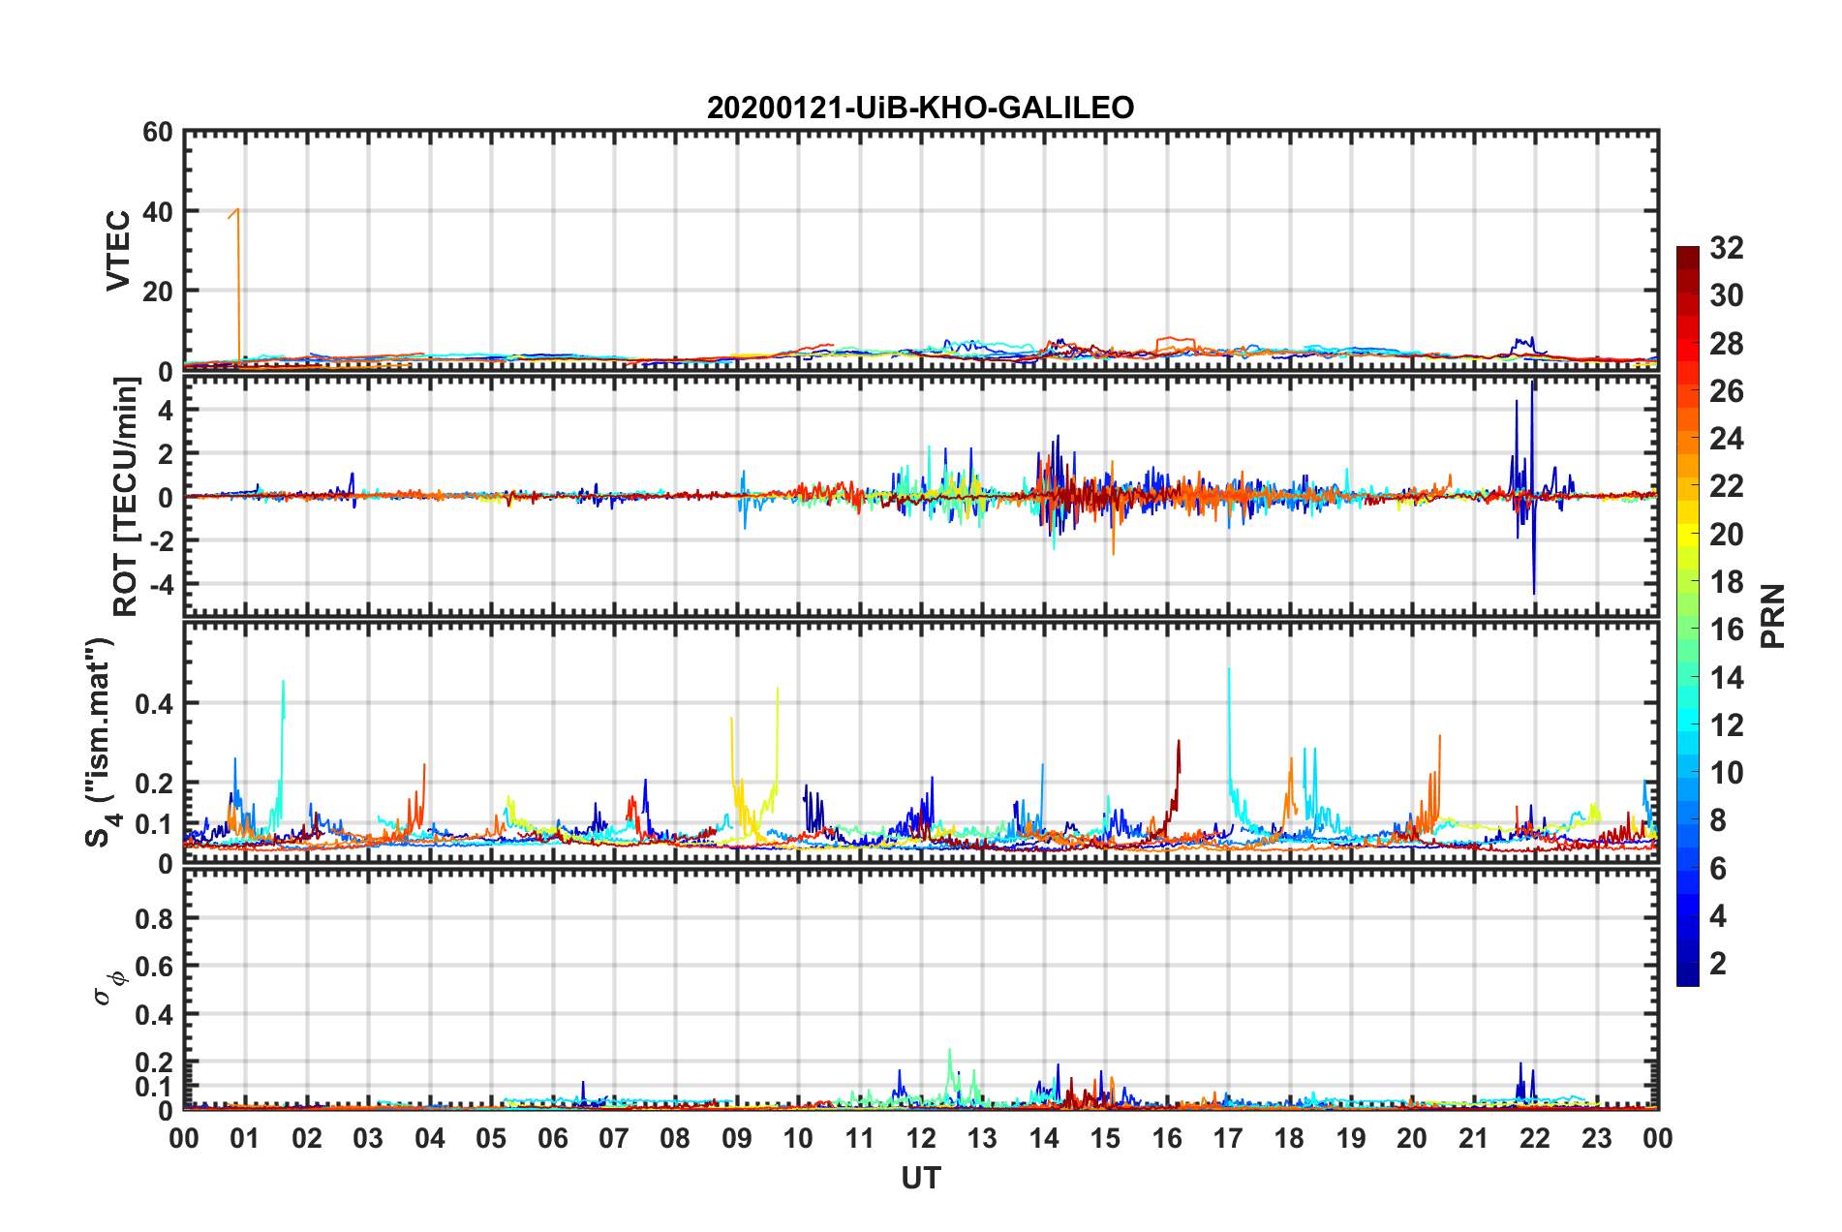Click the dark red S4 peak near 16 UT
1842x1232 pixels.
(x=1178, y=775)
